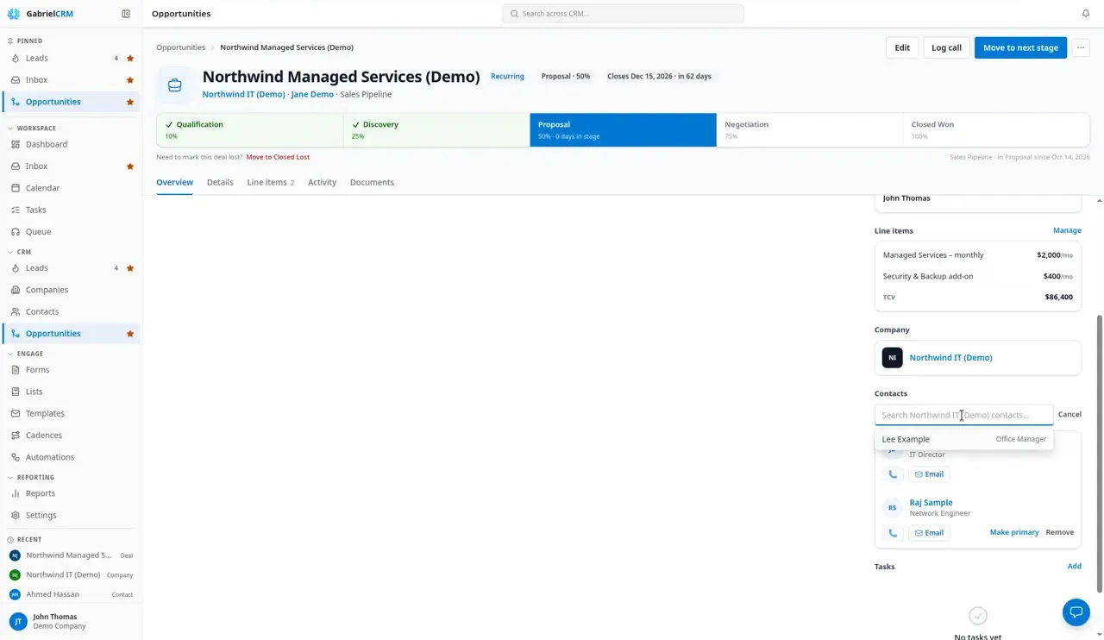Screen dimensions: 1104x640
Task: Click the phone icon for Raj Sample
Action: tap(893, 533)
